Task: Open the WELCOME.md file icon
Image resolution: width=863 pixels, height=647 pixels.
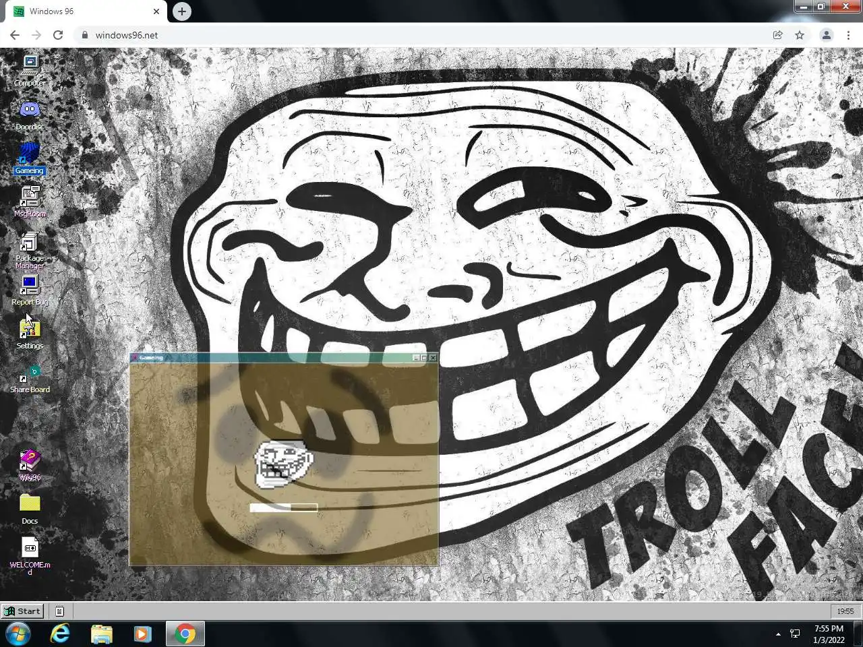Action: click(x=30, y=556)
